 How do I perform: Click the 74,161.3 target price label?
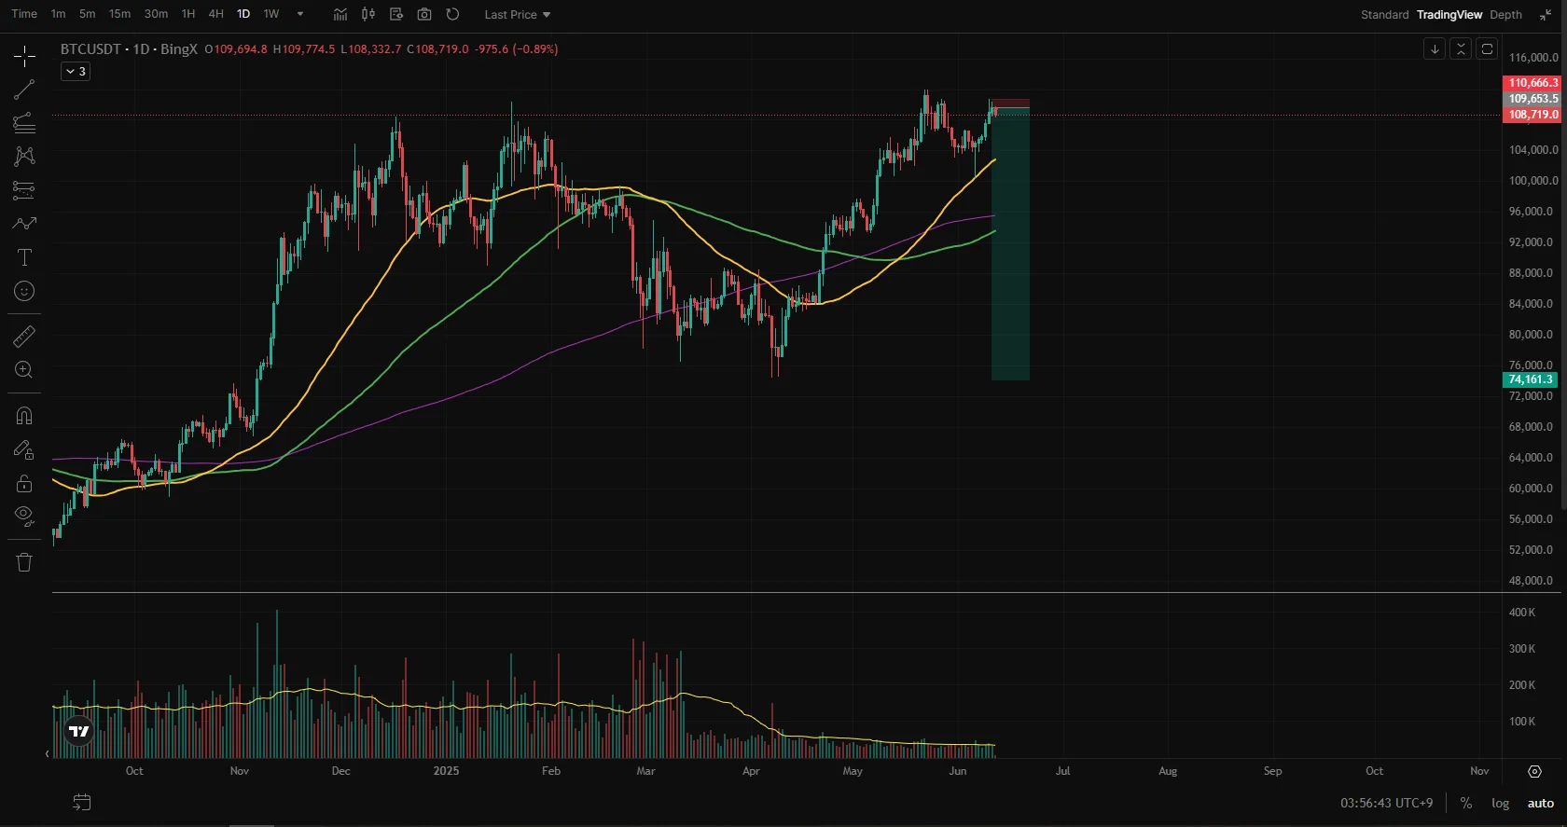pos(1531,379)
